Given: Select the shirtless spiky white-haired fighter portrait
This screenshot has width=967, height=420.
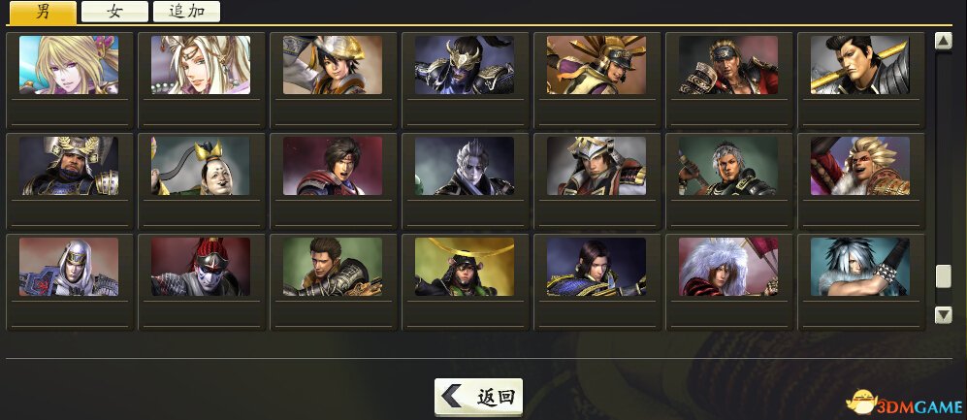Looking at the screenshot, I should pos(860,267).
